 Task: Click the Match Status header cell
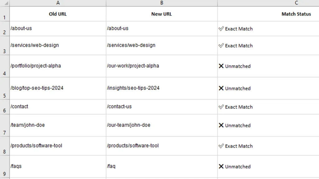point(296,14)
